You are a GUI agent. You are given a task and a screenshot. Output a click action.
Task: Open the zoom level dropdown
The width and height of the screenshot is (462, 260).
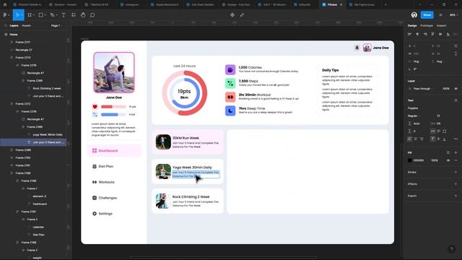453,15
